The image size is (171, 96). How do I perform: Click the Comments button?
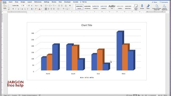click(x=164, y=2)
